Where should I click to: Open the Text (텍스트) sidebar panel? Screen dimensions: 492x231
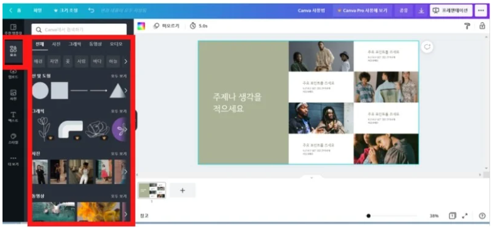point(13,117)
